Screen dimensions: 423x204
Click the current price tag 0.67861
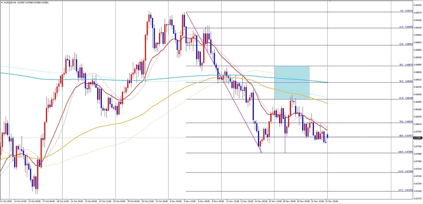click(418, 138)
